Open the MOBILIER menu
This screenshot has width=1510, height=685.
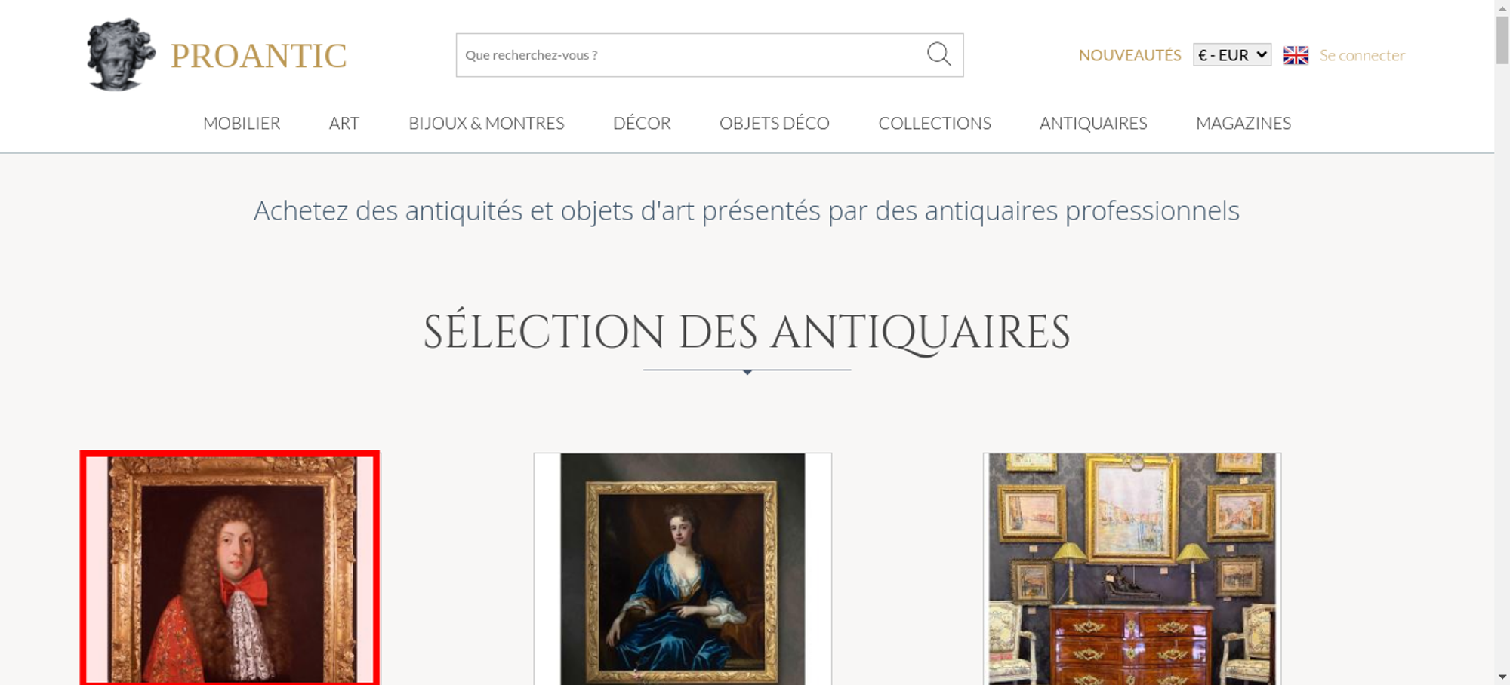point(242,123)
